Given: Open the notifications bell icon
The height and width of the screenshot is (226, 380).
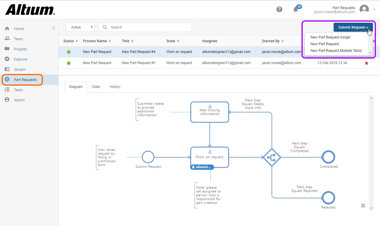Looking at the screenshot, I should pyautogui.click(x=296, y=9).
